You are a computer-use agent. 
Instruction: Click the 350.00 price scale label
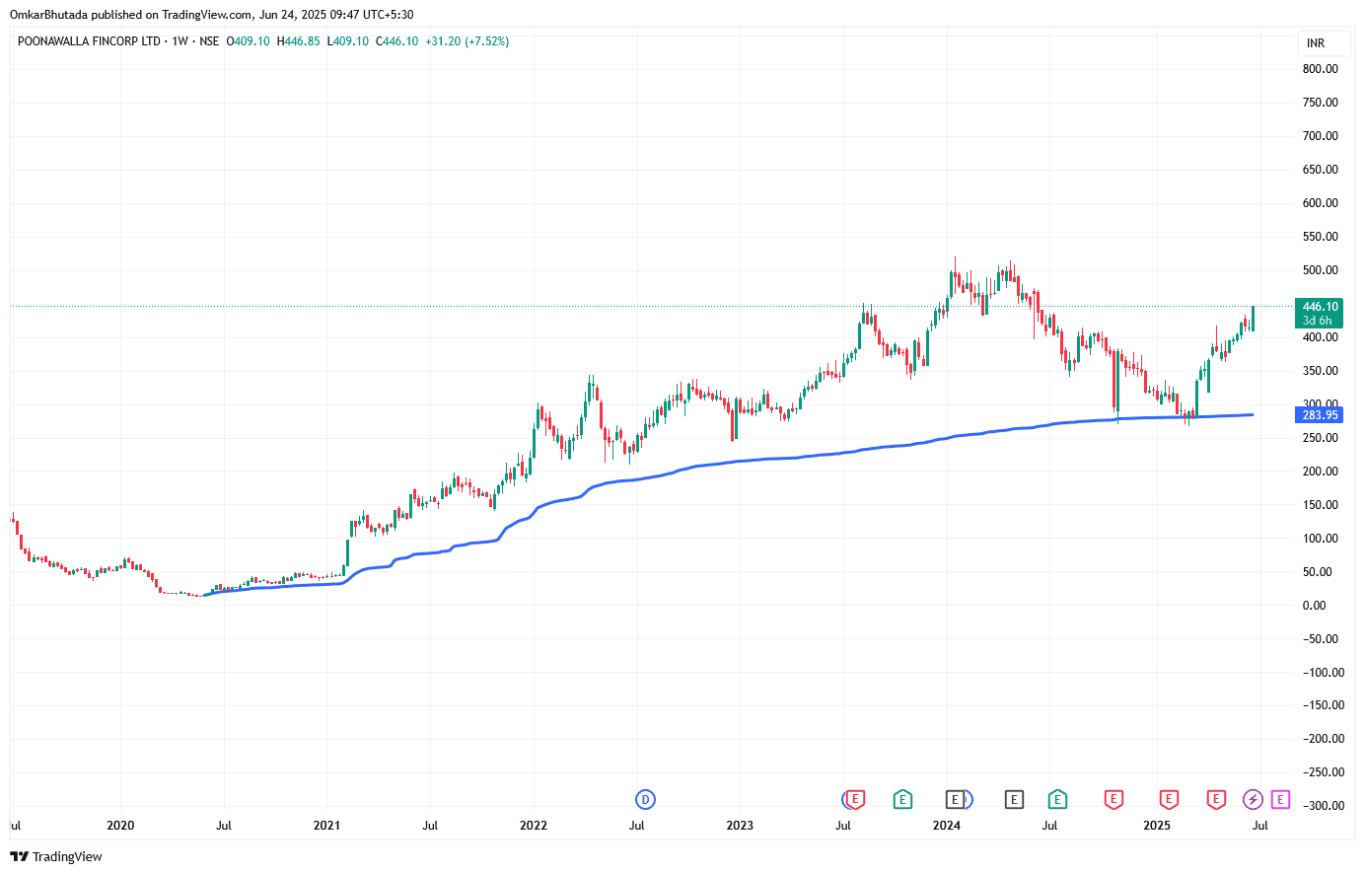pos(1320,371)
